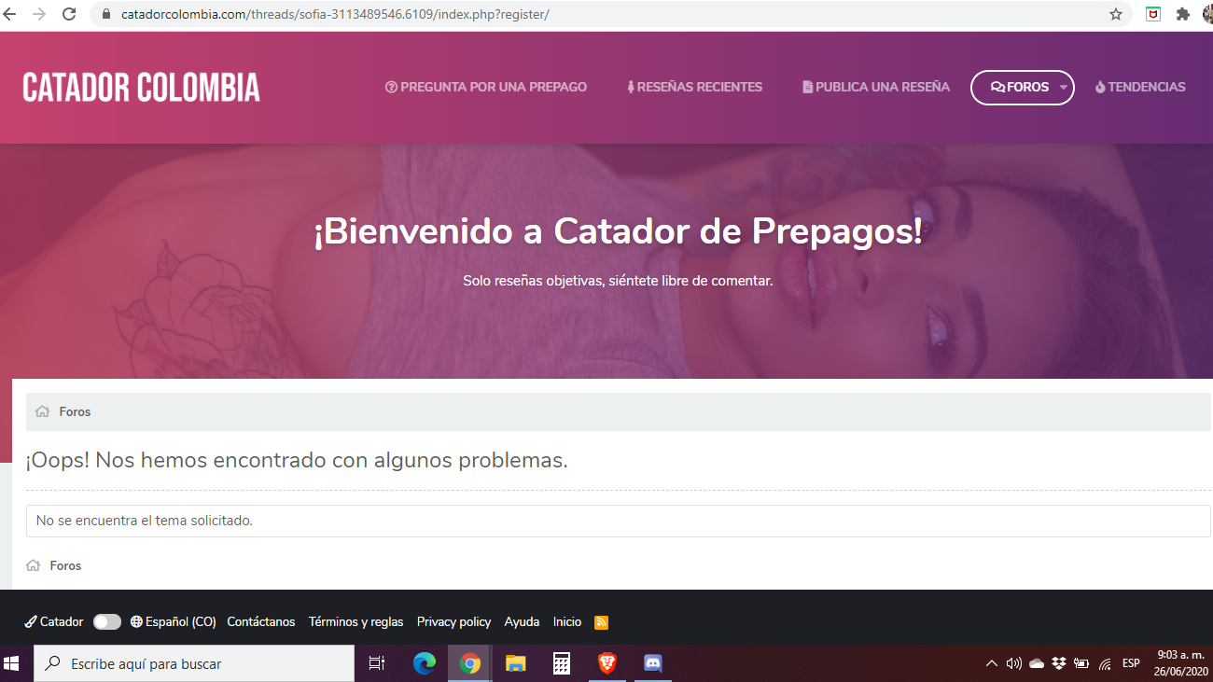Viewport: 1213px width, 682px height.
Task: Open Términos y reglas
Action: (356, 621)
